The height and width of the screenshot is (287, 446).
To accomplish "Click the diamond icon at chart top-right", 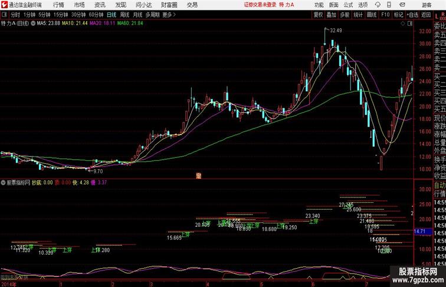I will [x=403, y=24].
